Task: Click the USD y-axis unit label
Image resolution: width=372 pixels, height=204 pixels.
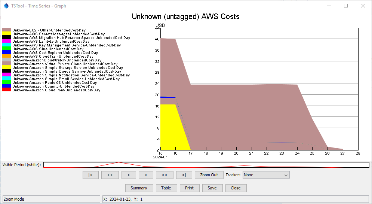Action: (x=160, y=25)
